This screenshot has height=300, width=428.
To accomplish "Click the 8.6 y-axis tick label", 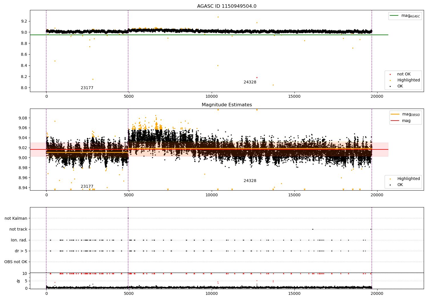I will click(24, 55).
